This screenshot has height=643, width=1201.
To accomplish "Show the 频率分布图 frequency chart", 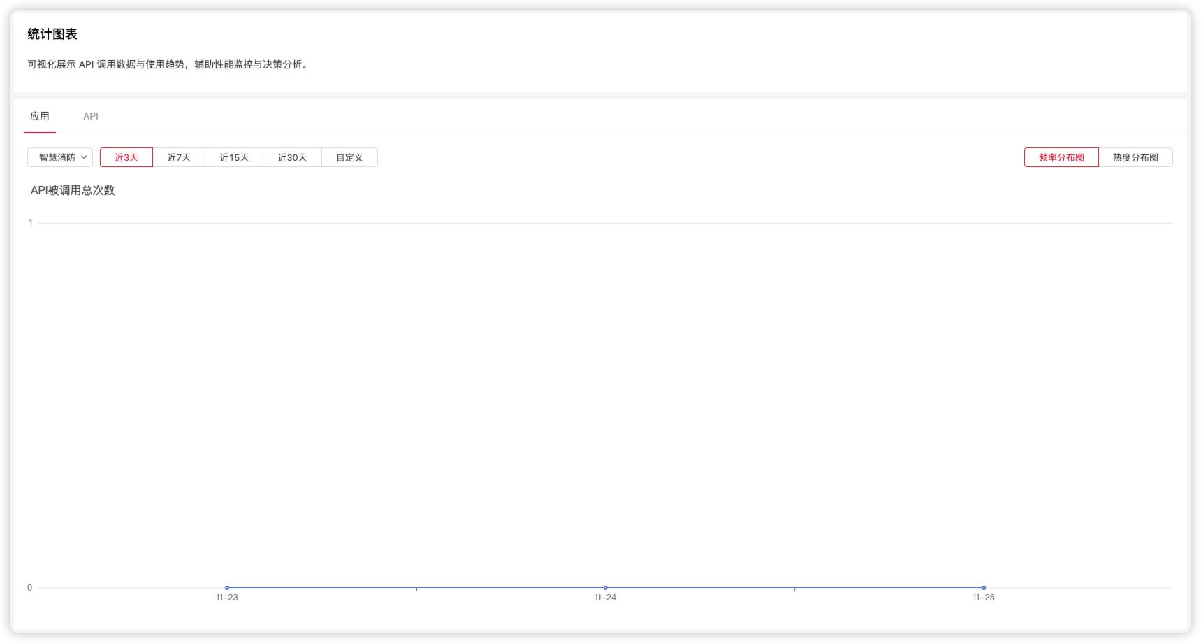I will click(x=1061, y=157).
